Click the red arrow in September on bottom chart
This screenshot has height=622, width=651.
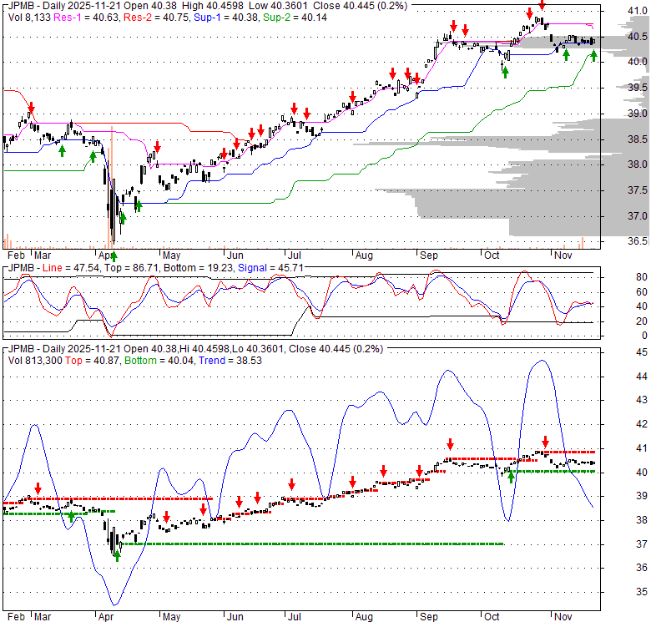pos(450,444)
